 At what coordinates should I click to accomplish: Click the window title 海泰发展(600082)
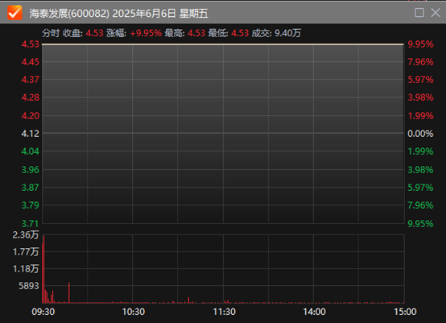pos(69,14)
